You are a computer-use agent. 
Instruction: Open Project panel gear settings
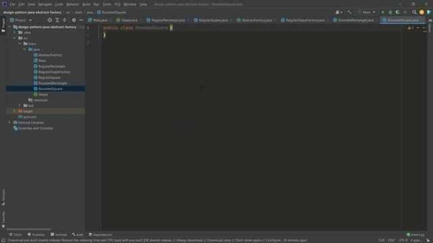tap(74, 20)
